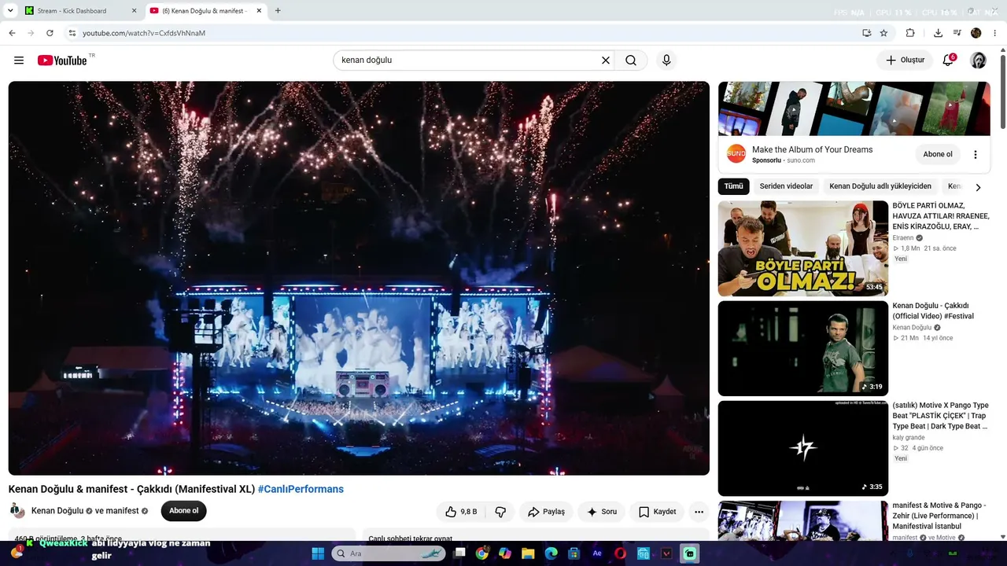Open the Soru ask button

602,512
